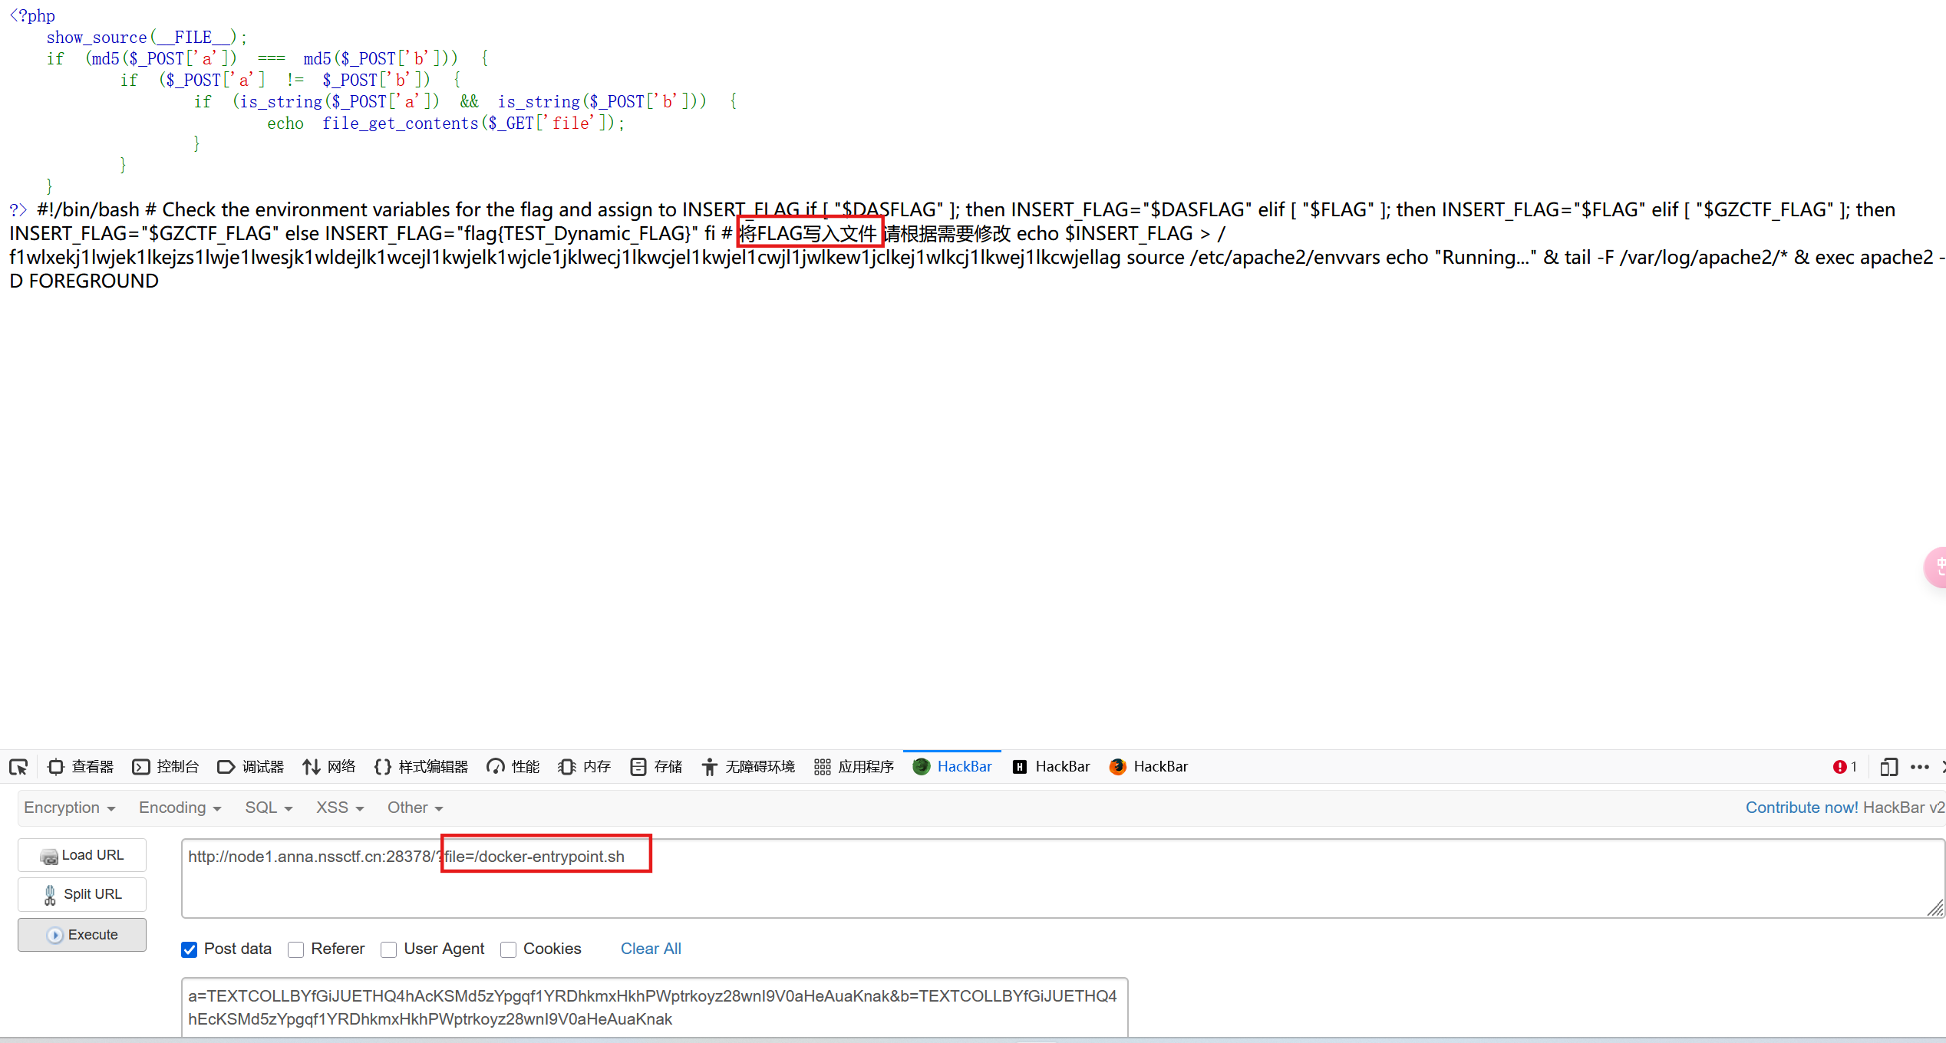Open the Accessibility (无障碍环境) tab
This screenshot has width=1946, height=1043.
pos(748,767)
